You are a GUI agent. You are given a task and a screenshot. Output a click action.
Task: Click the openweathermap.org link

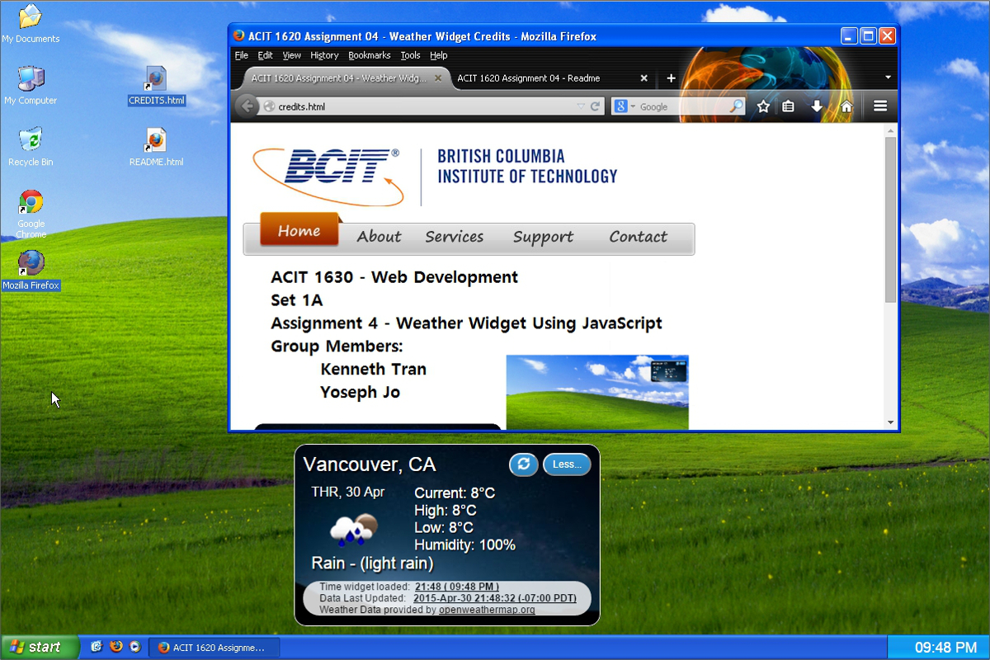487,610
